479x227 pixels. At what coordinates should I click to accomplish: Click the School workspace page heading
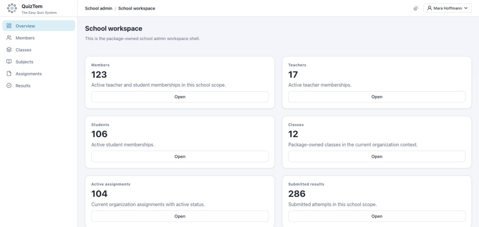tap(113, 28)
